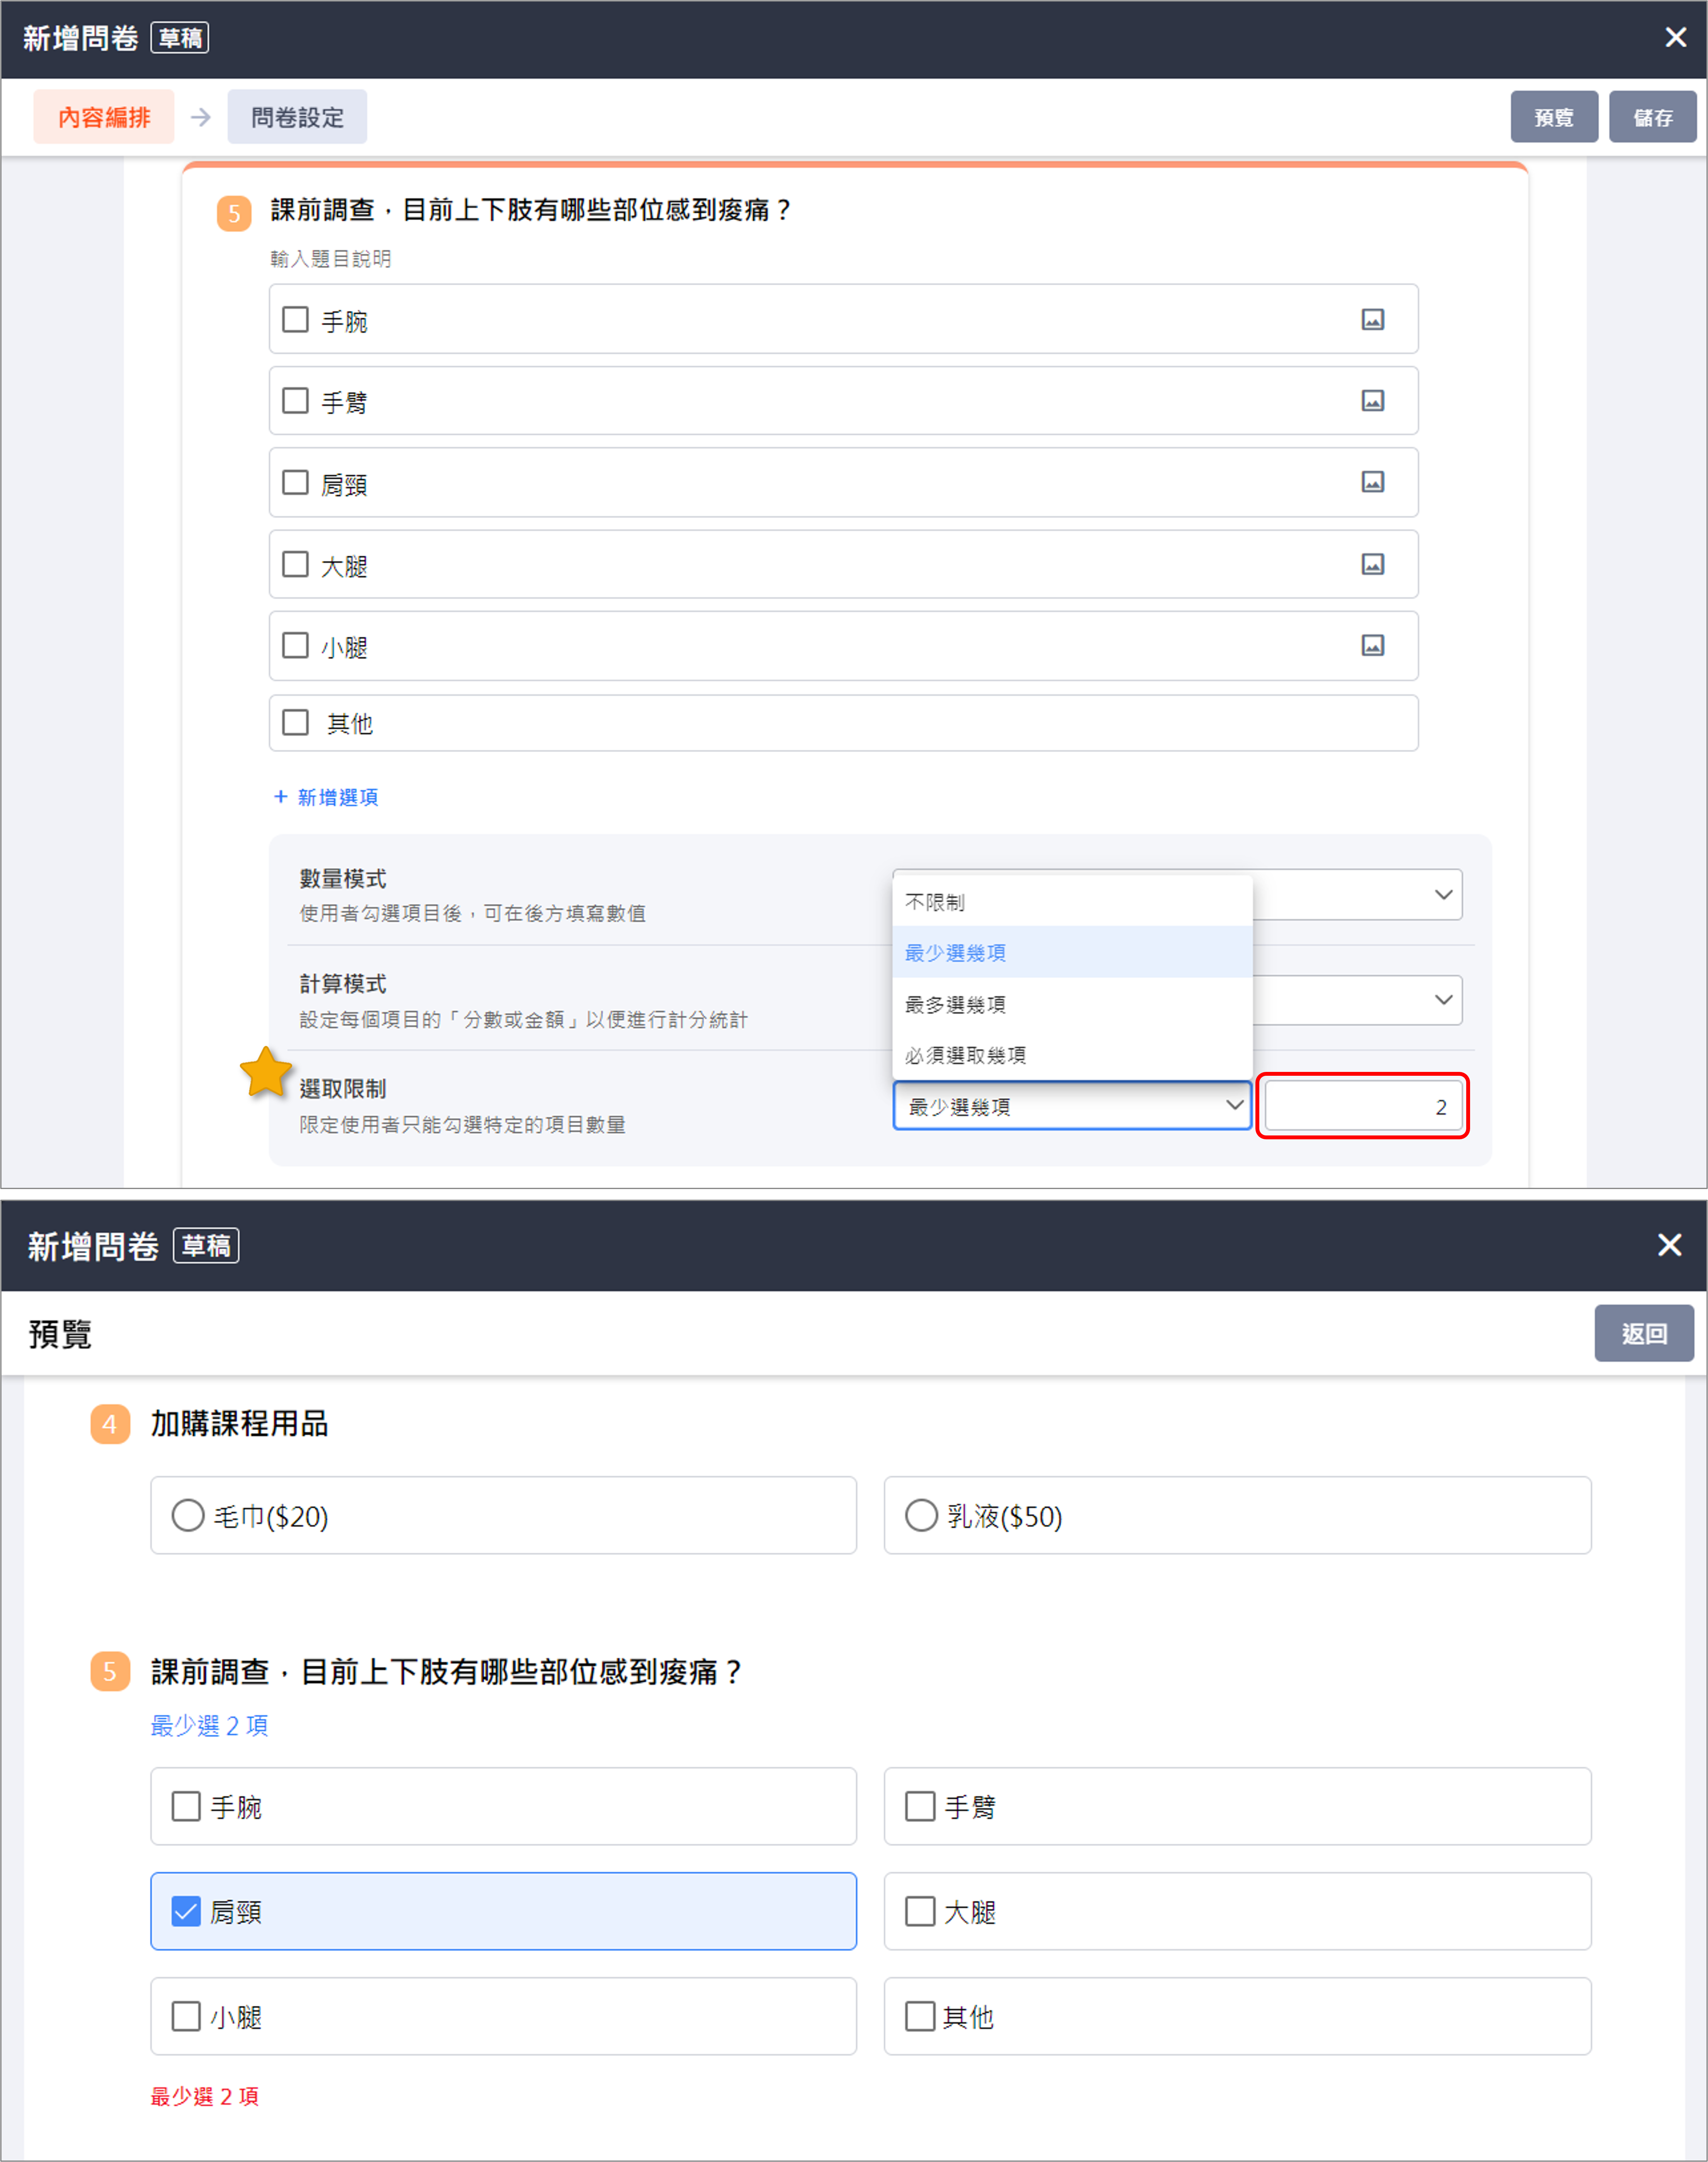Viewport: 1708px width, 2162px height.
Task: Click the 草稿 badge in editor header
Action: 180,38
